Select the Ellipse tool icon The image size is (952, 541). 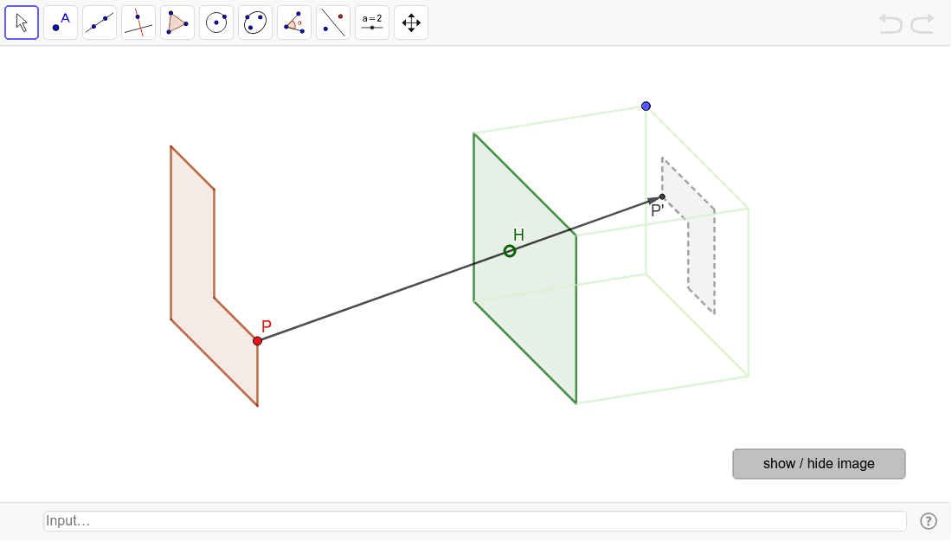(x=254, y=22)
